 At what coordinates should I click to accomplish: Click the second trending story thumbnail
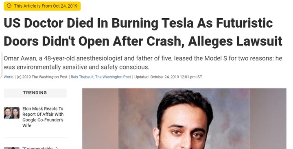[x=11, y=148]
